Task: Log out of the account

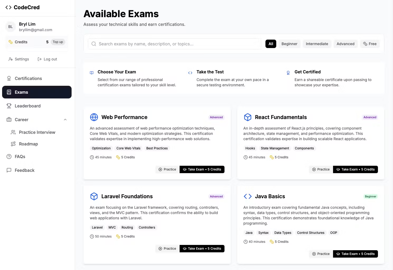Action: [x=48, y=59]
